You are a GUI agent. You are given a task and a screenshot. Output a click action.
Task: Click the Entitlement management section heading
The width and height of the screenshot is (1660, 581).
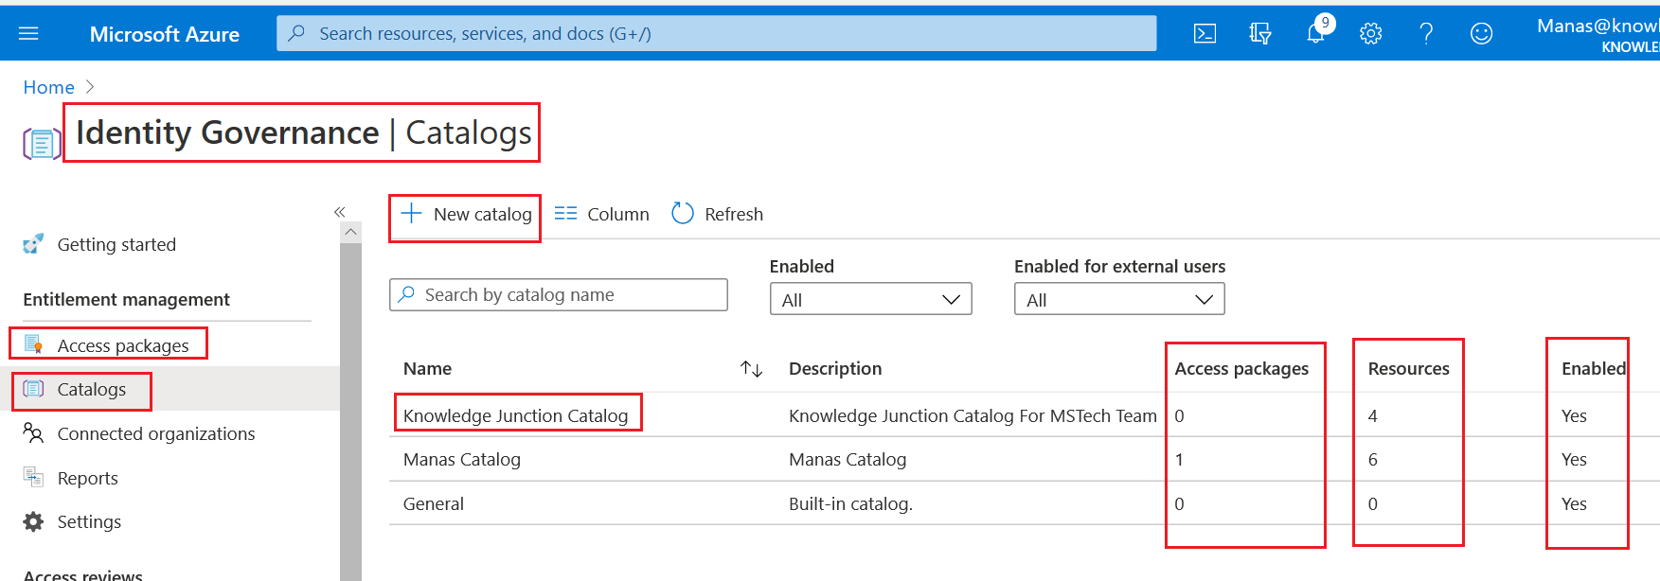pyautogui.click(x=126, y=299)
